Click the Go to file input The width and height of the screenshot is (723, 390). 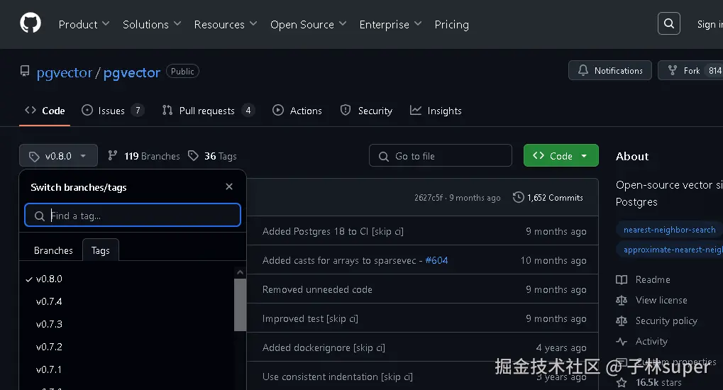pyautogui.click(x=441, y=155)
